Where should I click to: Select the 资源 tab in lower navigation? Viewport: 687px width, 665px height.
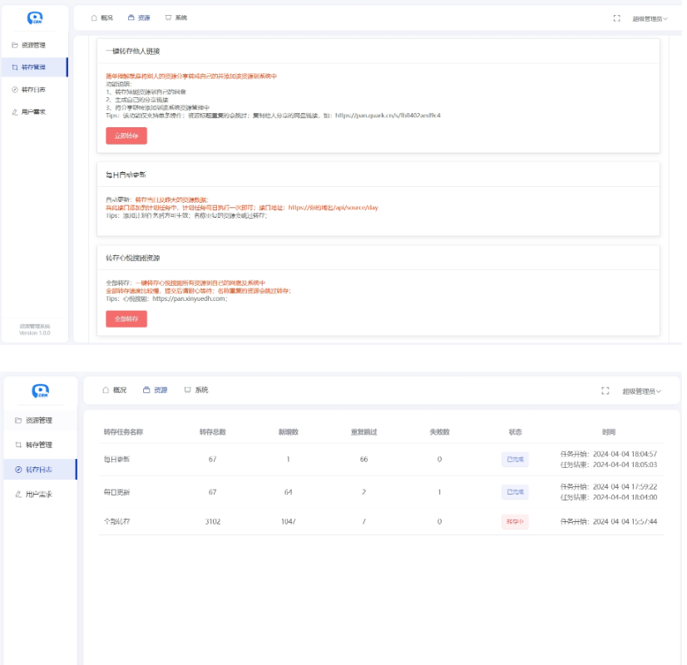[155, 390]
